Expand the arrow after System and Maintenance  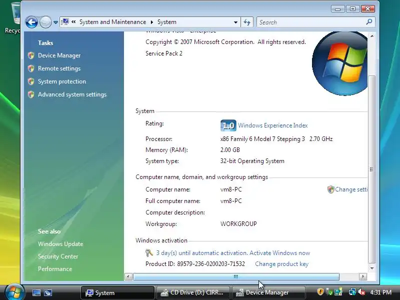[152, 22]
